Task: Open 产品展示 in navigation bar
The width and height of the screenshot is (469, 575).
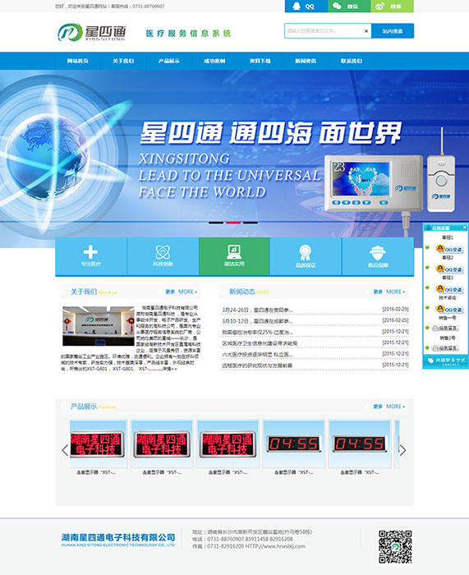Action: (x=168, y=61)
